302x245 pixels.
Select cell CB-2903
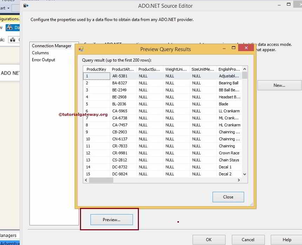(x=123, y=132)
